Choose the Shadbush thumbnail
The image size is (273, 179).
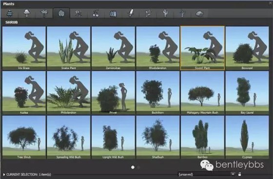click(158, 137)
